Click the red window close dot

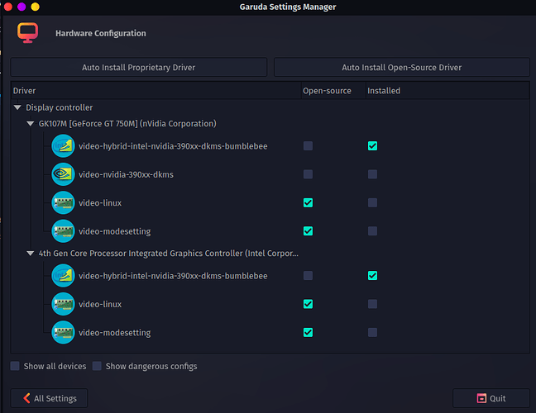click(8, 7)
